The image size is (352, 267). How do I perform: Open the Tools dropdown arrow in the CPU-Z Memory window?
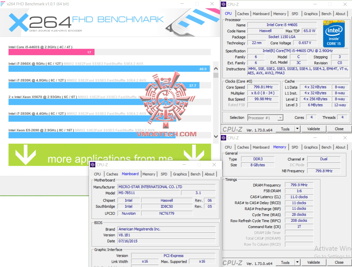[x=297, y=262]
